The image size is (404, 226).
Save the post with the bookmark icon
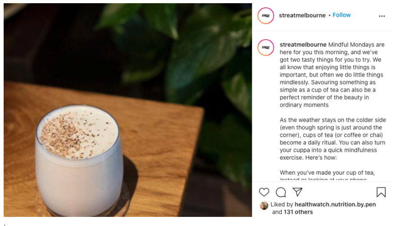click(381, 192)
